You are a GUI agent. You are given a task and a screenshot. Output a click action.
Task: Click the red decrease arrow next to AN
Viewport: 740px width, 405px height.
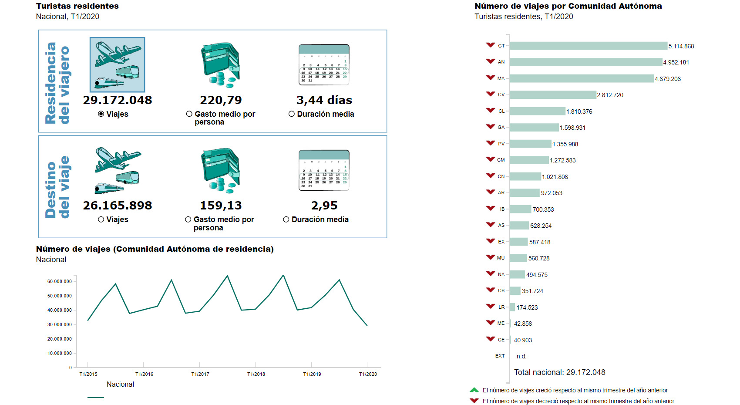pos(490,61)
